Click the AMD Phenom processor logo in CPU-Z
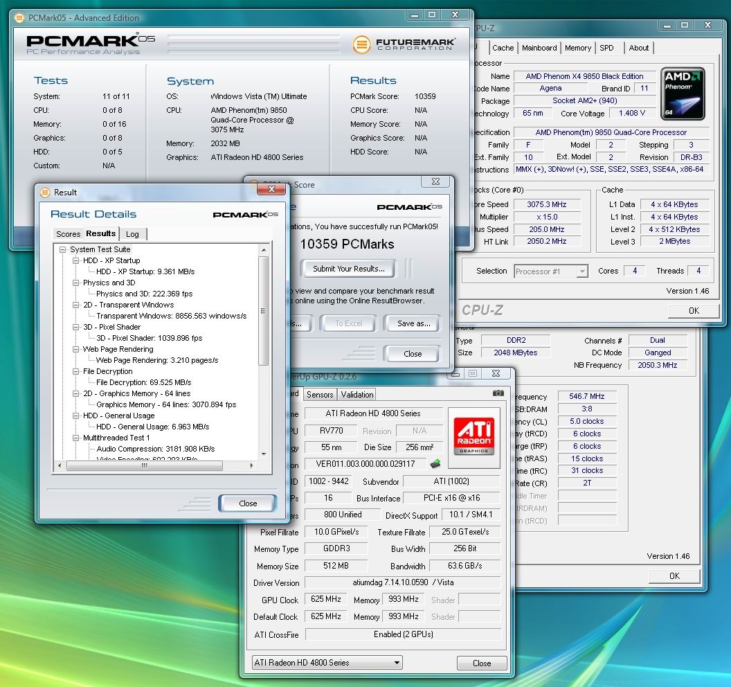The height and width of the screenshot is (687, 731). pyautogui.click(x=683, y=93)
